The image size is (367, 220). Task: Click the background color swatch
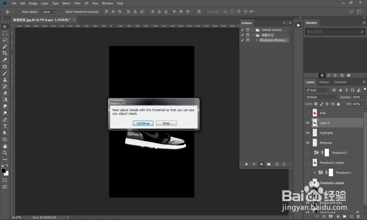pyautogui.click(x=7, y=174)
